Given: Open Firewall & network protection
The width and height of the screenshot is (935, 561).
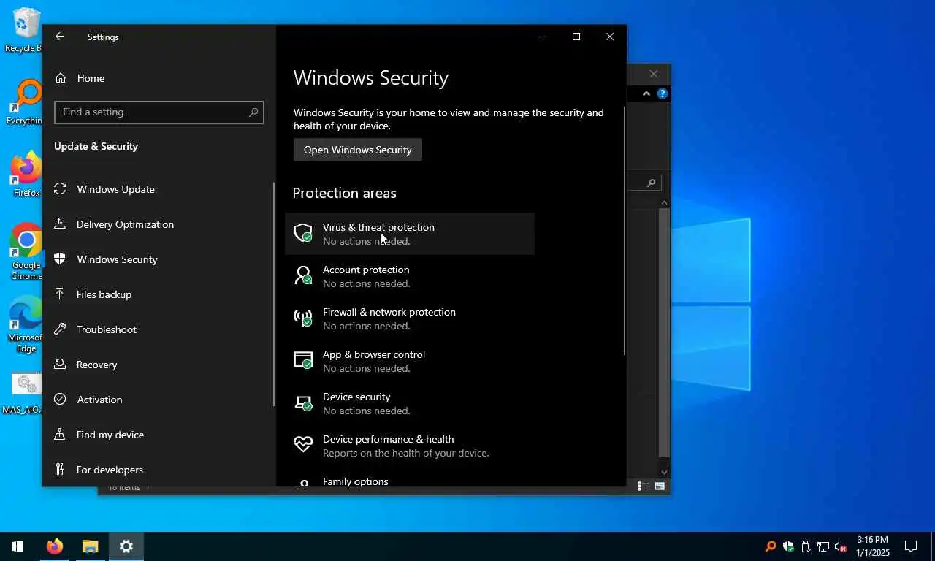Looking at the screenshot, I should click(410, 318).
